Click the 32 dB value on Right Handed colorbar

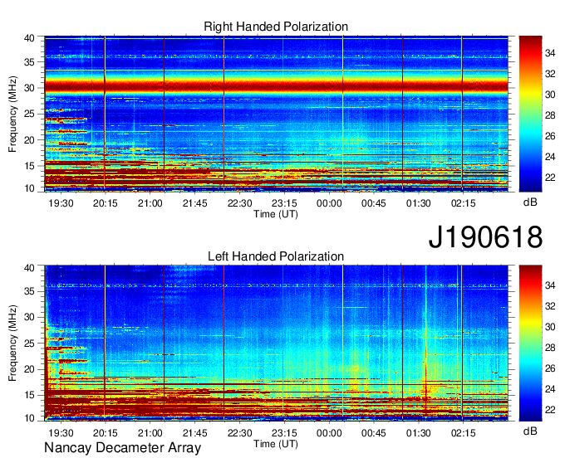(x=550, y=74)
